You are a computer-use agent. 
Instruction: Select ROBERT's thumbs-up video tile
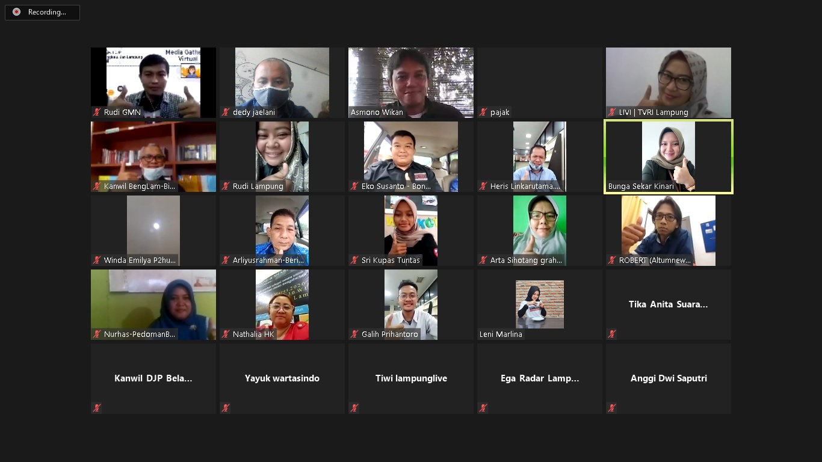668,230
